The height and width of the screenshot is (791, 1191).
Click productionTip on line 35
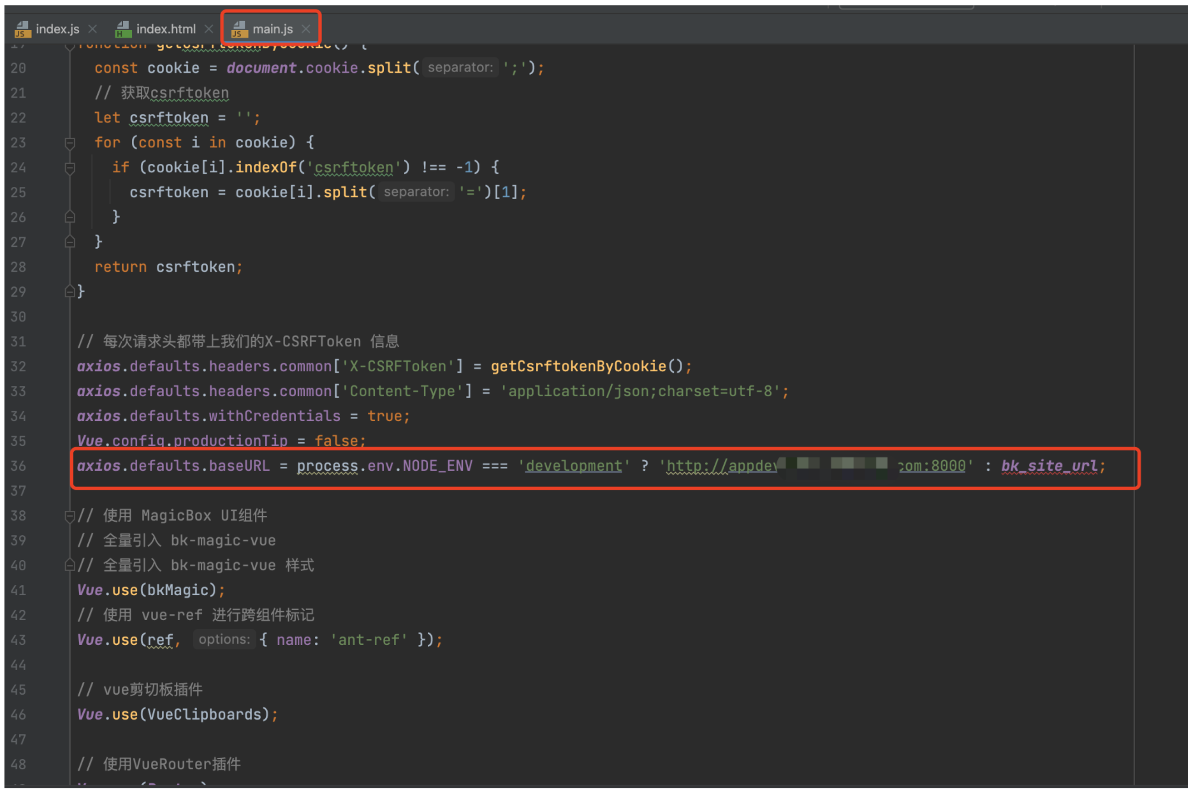(x=230, y=441)
